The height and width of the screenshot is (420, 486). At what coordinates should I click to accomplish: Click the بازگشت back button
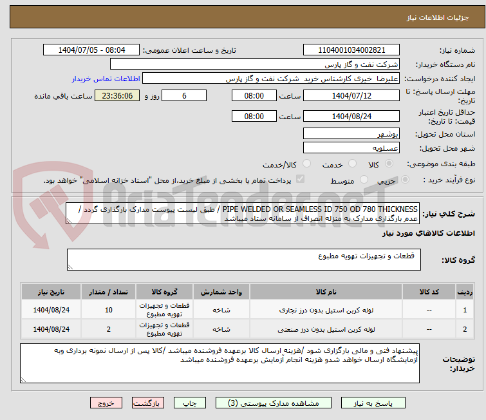coord(147,403)
